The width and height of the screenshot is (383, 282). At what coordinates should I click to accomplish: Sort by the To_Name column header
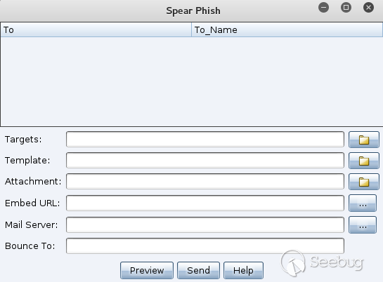pos(287,29)
